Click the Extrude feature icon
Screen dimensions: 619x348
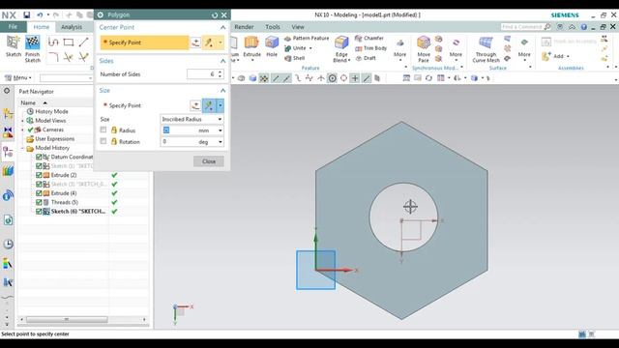coord(251,43)
